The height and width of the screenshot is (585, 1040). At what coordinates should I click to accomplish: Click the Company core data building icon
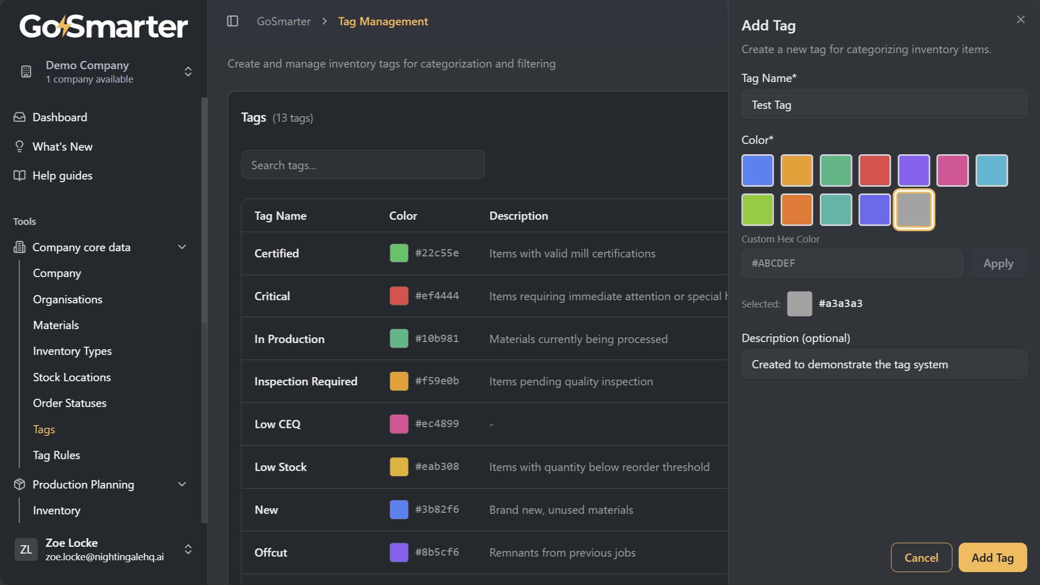click(19, 247)
